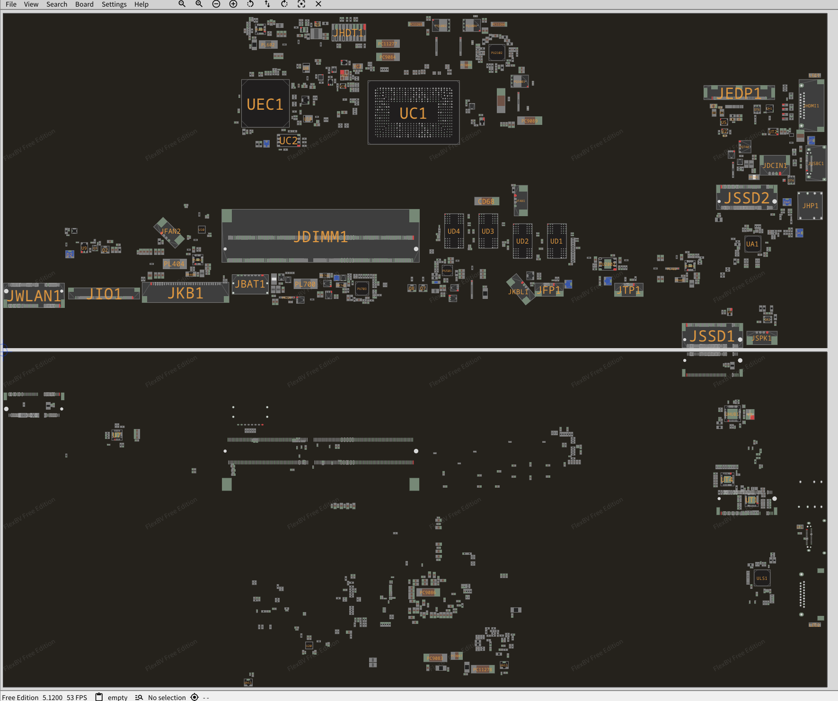This screenshot has height=701, width=838.
Task: Rotate the board counter-clockwise
Action: pos(250,4)
